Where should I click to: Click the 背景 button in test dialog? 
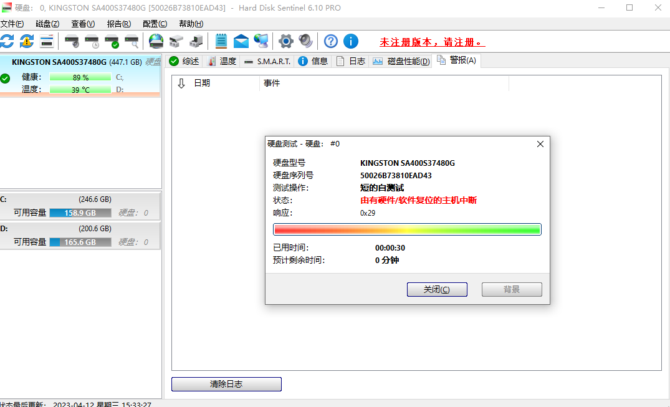[512, 289]
